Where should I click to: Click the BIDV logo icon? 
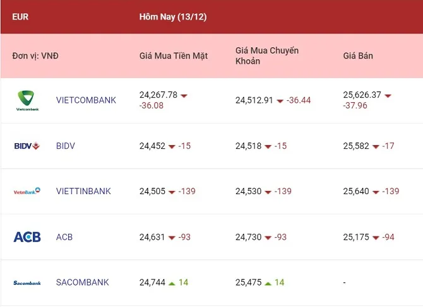pyautogui.click(x=27, y=146)
